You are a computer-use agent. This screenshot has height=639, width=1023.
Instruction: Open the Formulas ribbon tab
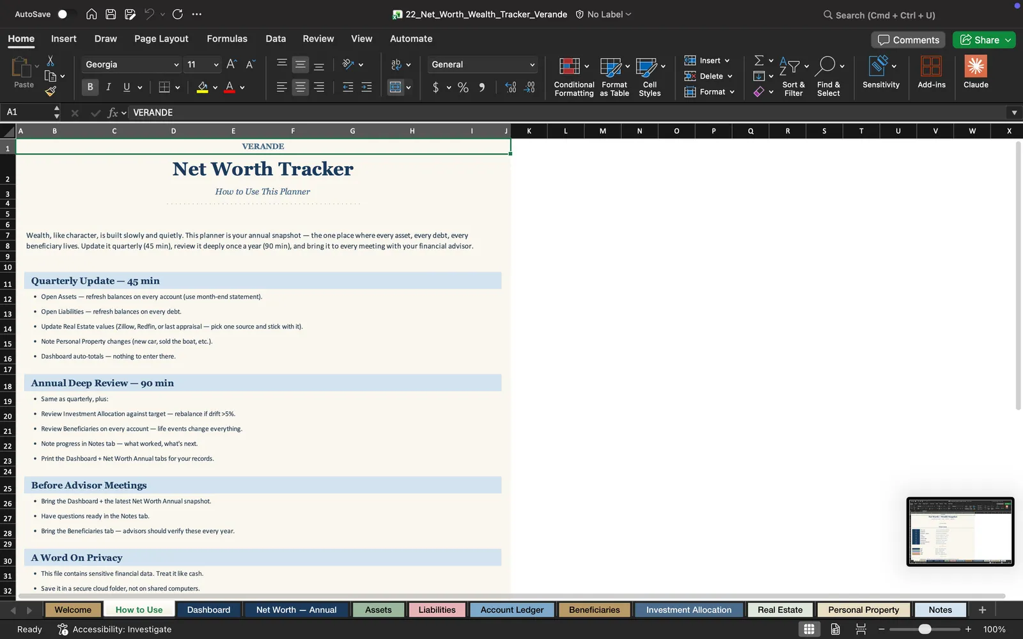coord(227,38)
